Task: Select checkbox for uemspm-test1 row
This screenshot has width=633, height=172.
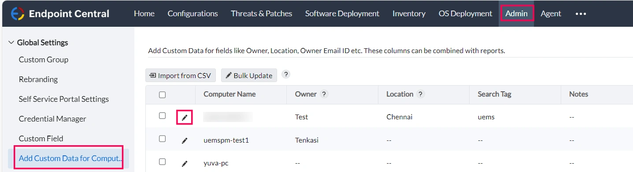Action: tap(162, 139)
